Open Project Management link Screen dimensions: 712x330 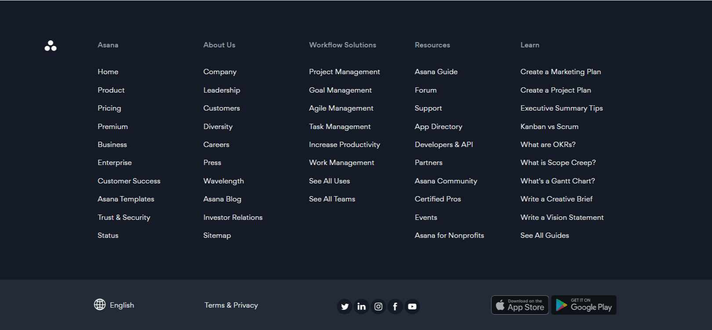coord(345,72)
